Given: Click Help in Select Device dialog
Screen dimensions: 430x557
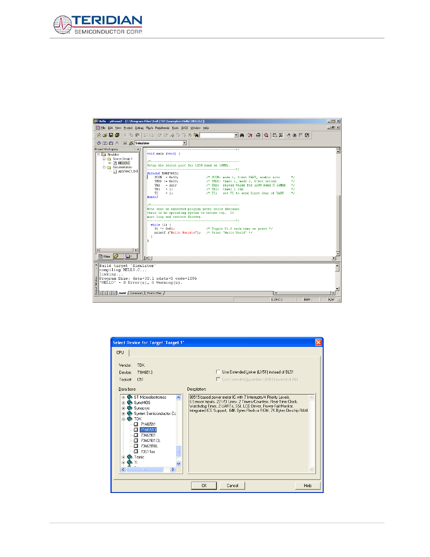Looking at the screenshot, I should click(308, 486).
